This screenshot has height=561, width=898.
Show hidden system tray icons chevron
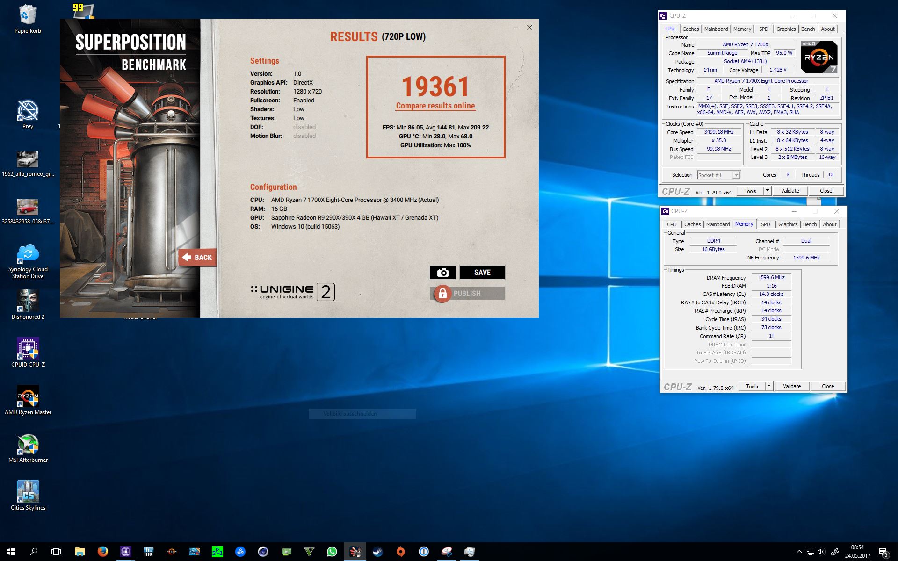pos(799,552)
